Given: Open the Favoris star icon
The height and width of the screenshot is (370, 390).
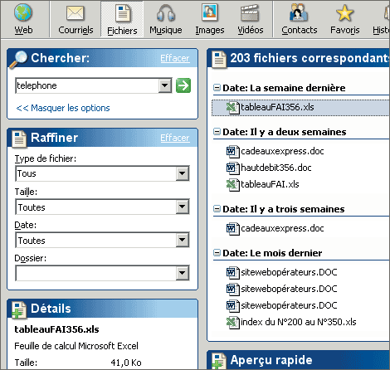Looking at the screenshot, I should tap(344, 13).
